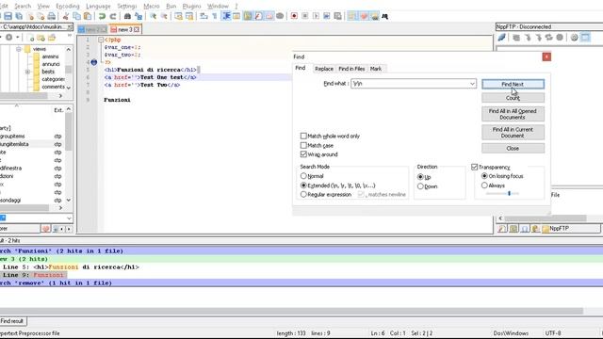Click the Redo arrow icon
This screenshot has width=603, height=339.
click(x=113, y=16)
